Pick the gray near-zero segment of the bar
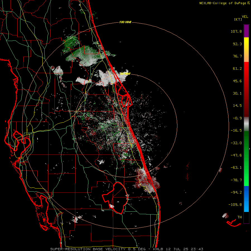This screenshot has height=251, width=251. [246, 124]
